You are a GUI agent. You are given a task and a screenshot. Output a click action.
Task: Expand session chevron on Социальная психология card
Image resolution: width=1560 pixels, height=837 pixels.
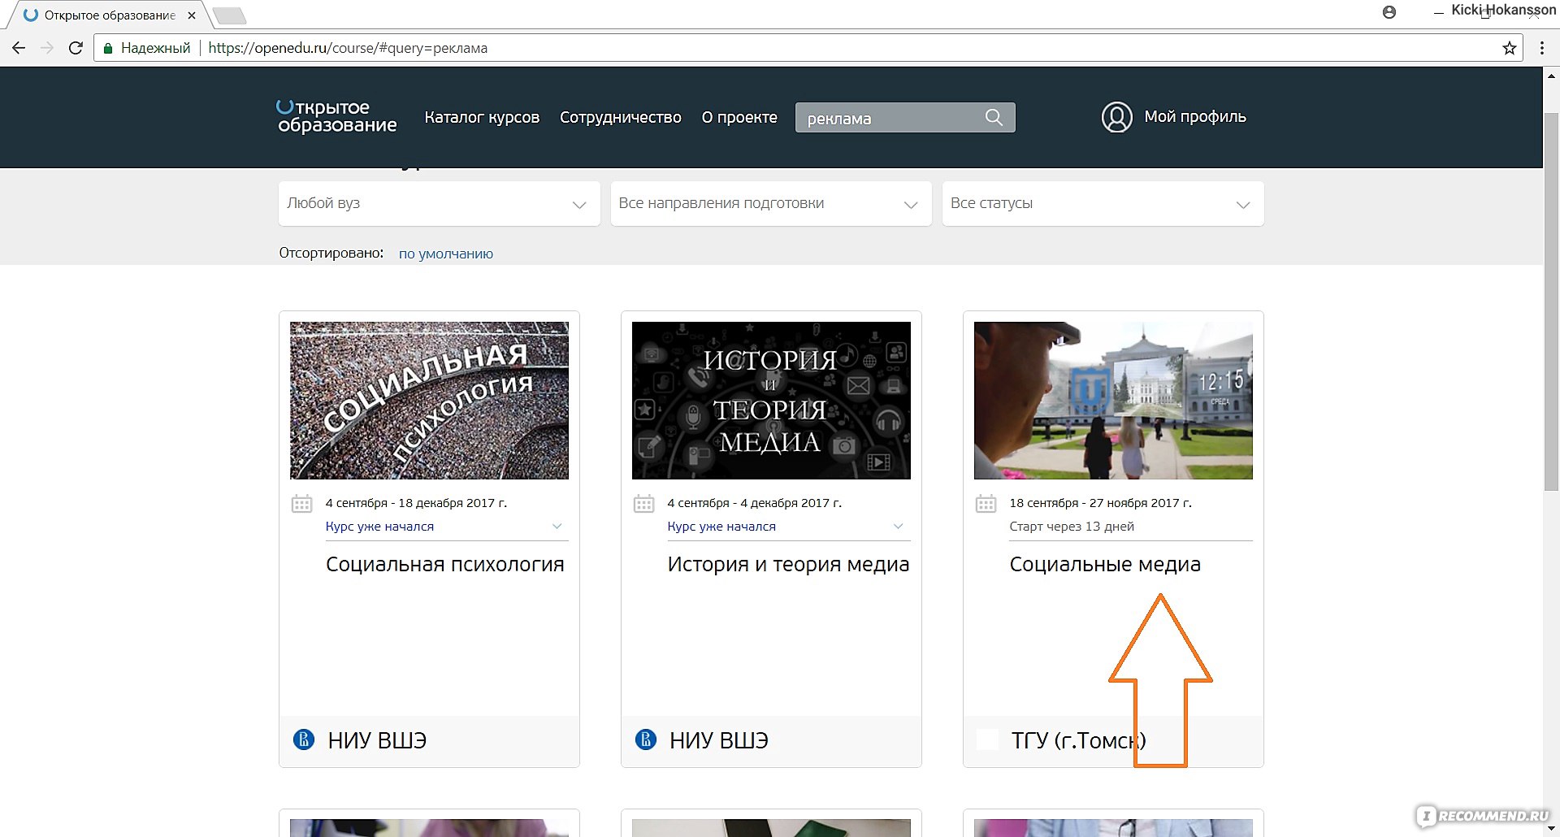coord(557,527)
